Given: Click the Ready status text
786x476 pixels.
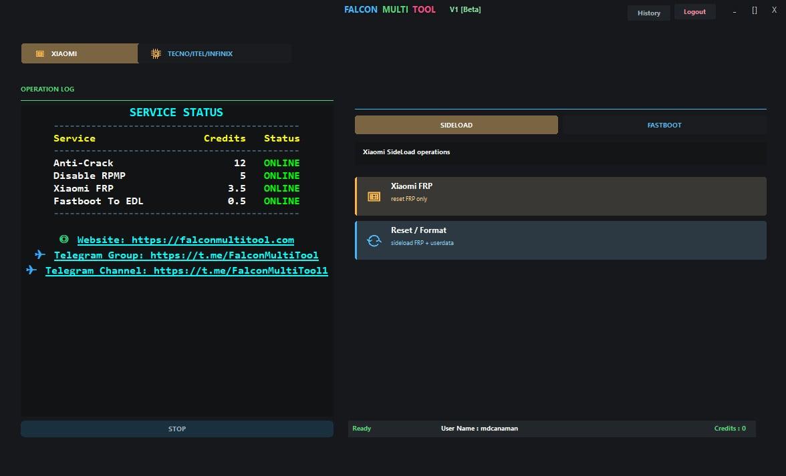Looking at the screenshot, I should point(362,429).
